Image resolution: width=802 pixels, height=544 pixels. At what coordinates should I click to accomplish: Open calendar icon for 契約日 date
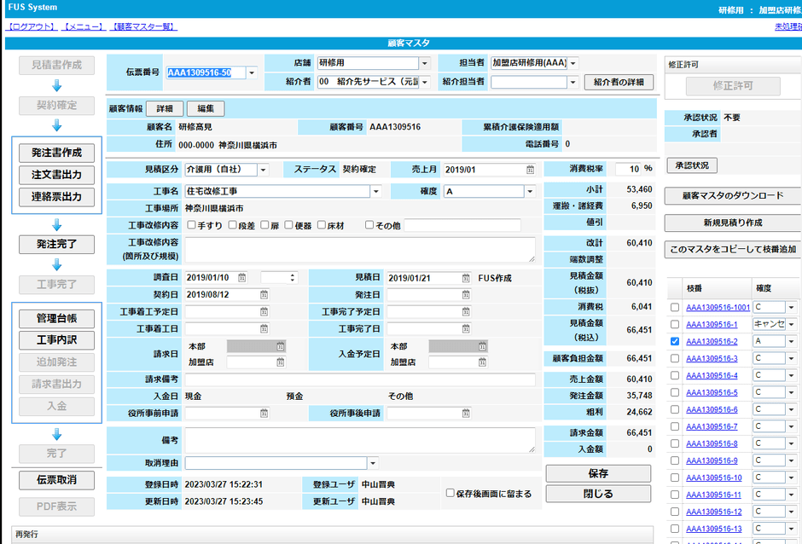[262, 295]
